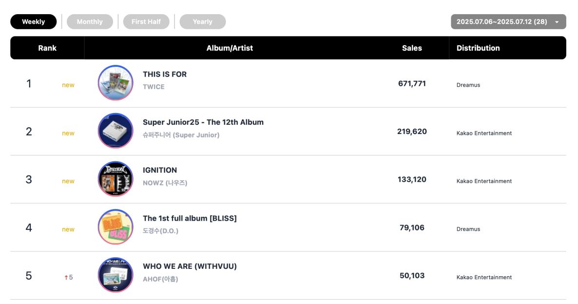Open TWICE THIS IS FOR album cover
The image size is (578, 304).
(116, 83)
